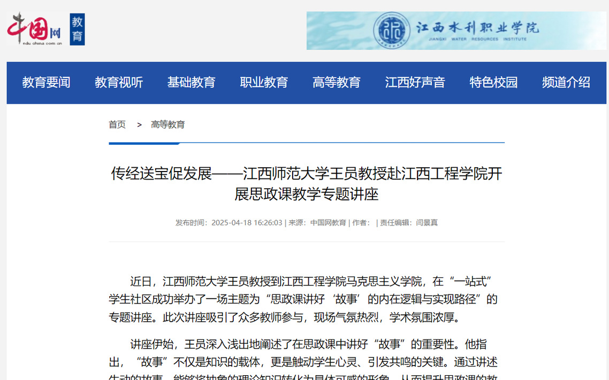Select 基础教育 in the navigation bar
The image size is (609, 380).
(191, 82)
